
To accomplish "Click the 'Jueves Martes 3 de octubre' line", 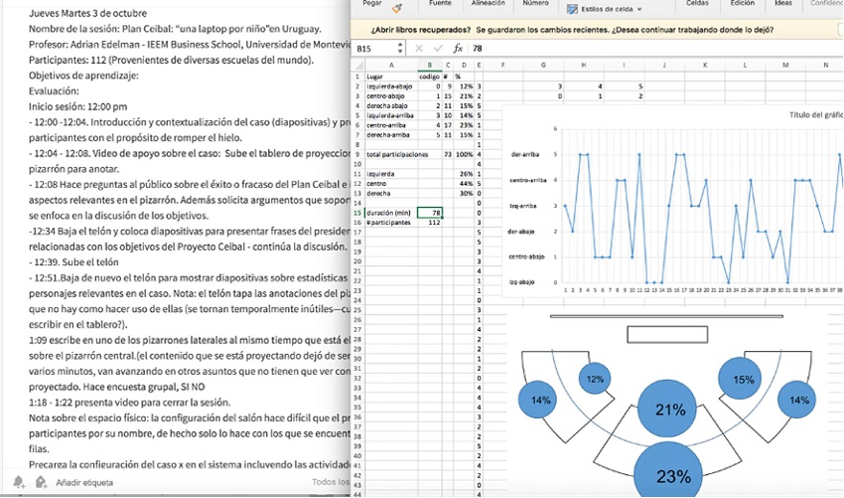I will pos(87,14).
